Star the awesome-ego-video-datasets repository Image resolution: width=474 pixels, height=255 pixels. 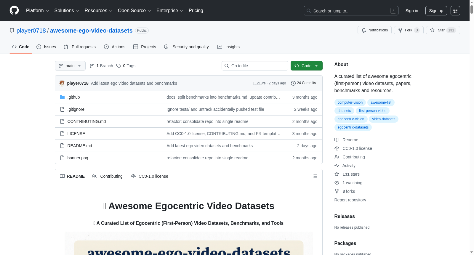point(443,30)
